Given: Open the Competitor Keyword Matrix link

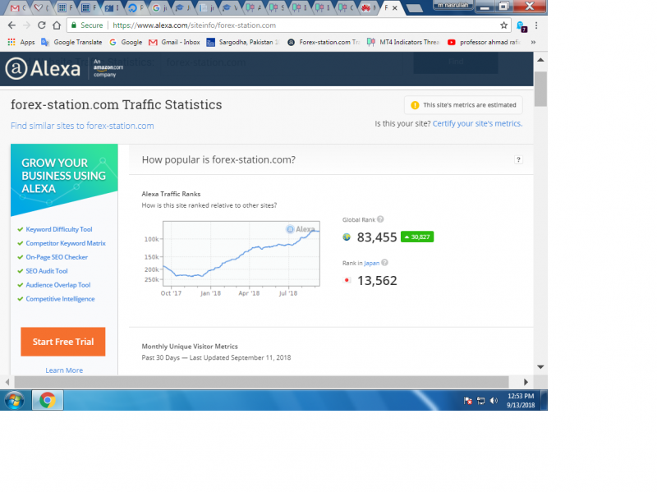Looking at the screenshot, I should point(66,243).
